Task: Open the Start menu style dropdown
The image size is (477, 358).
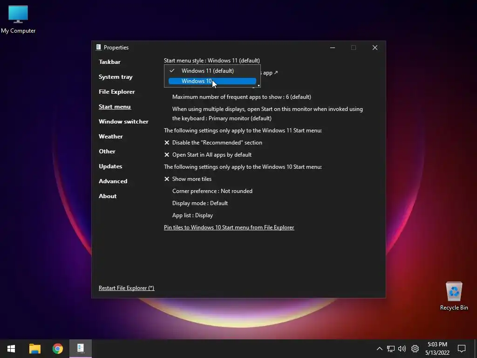Action: coord(212,60)
